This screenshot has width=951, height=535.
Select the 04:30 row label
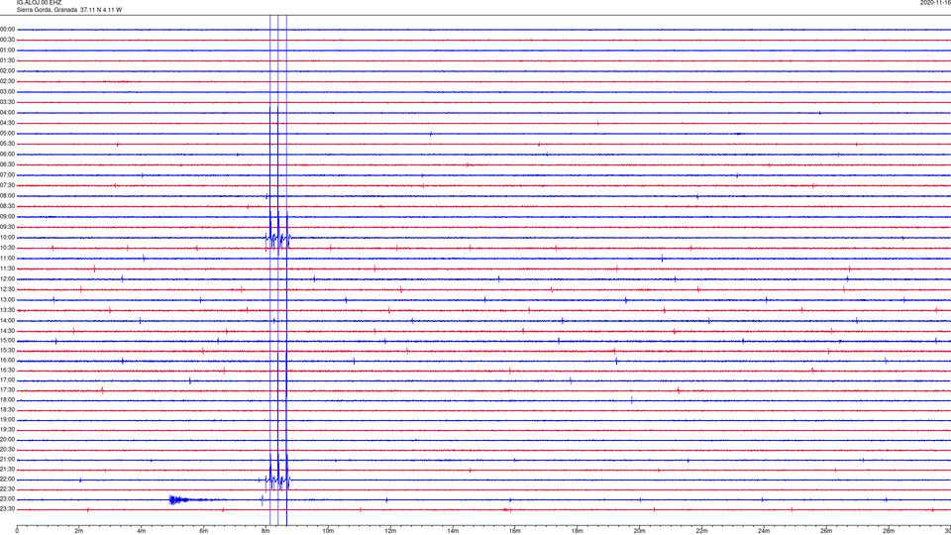pos(8,123)
